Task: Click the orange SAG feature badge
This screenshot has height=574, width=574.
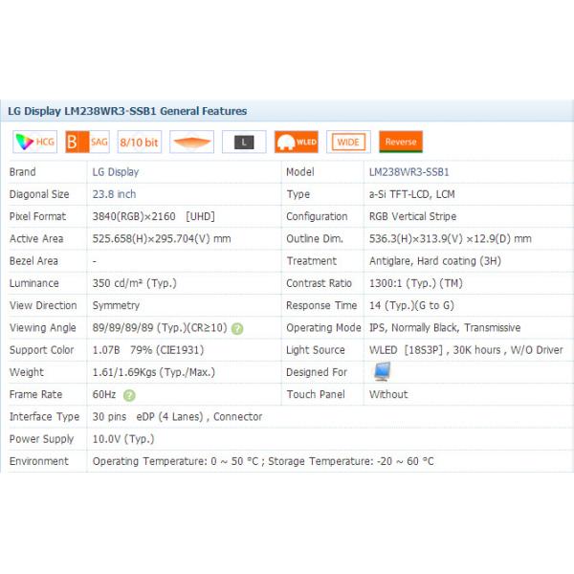Action: [88, 143]
